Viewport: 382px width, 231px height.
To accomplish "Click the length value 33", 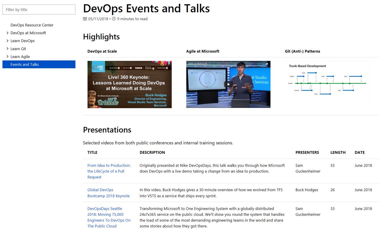I will coord(333,209).
